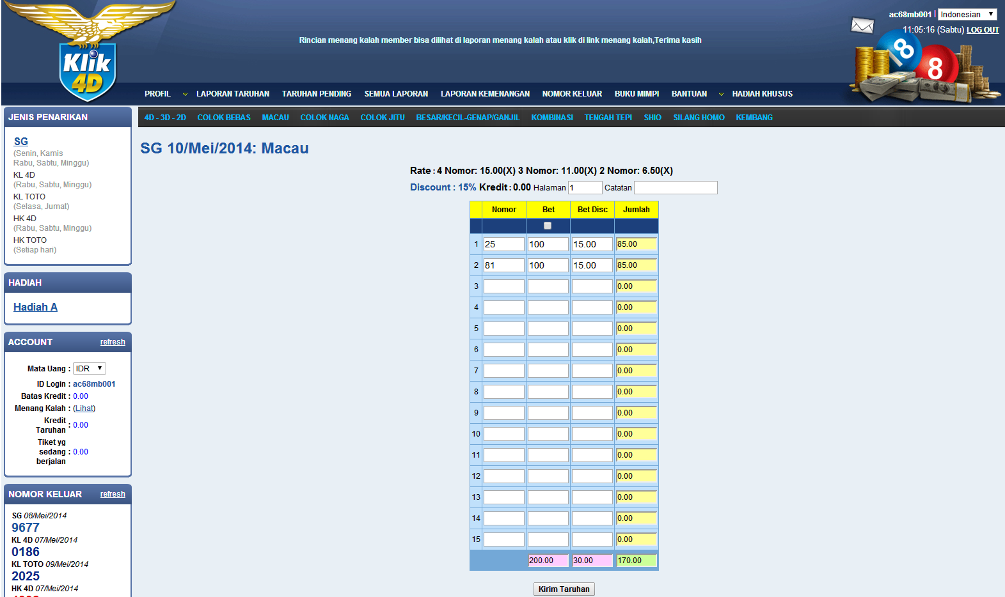1005x597 pixels.
Task: Open the envelope messages icon
Action: pyautogui.click(x=862, y=26)
